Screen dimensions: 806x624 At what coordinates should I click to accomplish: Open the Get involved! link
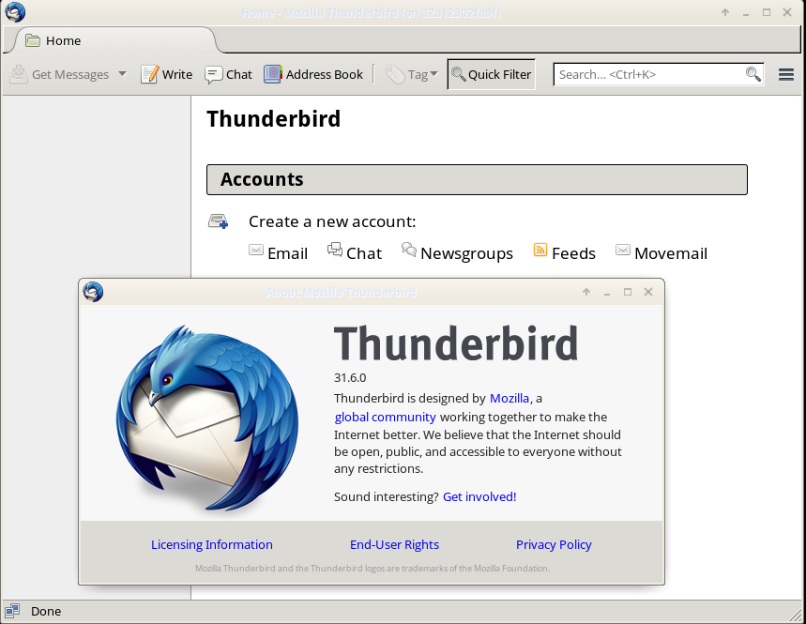[x=479, y=496]
